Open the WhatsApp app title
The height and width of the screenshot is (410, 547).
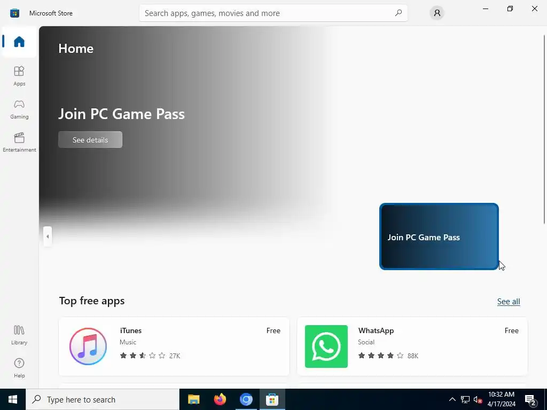click(376, 330)
